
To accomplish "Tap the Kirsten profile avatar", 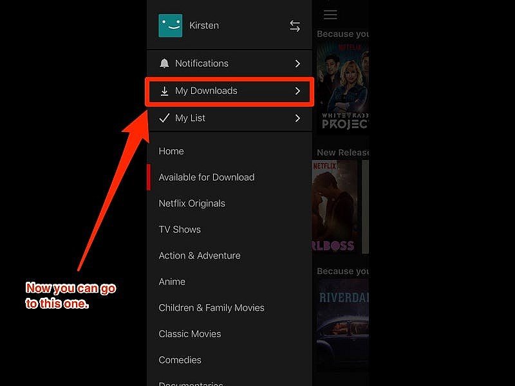I will click(170, 26).
